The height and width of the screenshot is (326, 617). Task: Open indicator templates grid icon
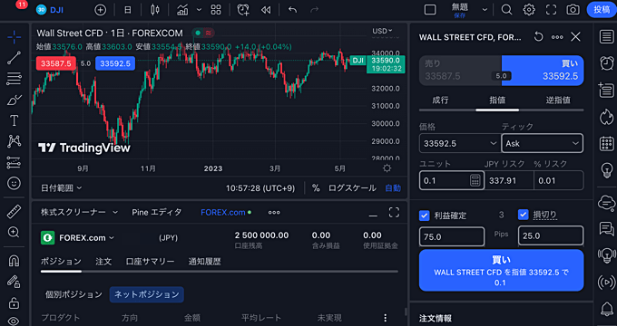tap(216, 10)
